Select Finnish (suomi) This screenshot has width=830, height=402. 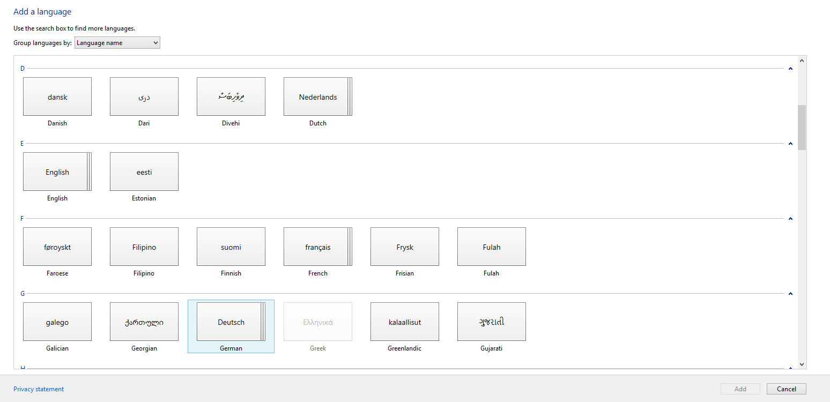pos(231,247)
